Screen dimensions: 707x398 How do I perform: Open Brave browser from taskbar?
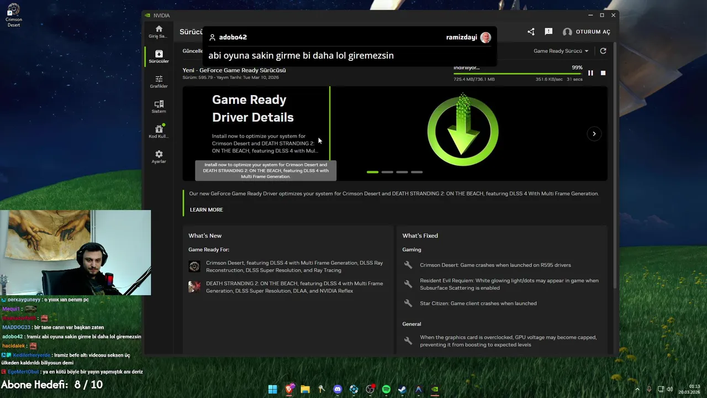[x=289, y=389]
